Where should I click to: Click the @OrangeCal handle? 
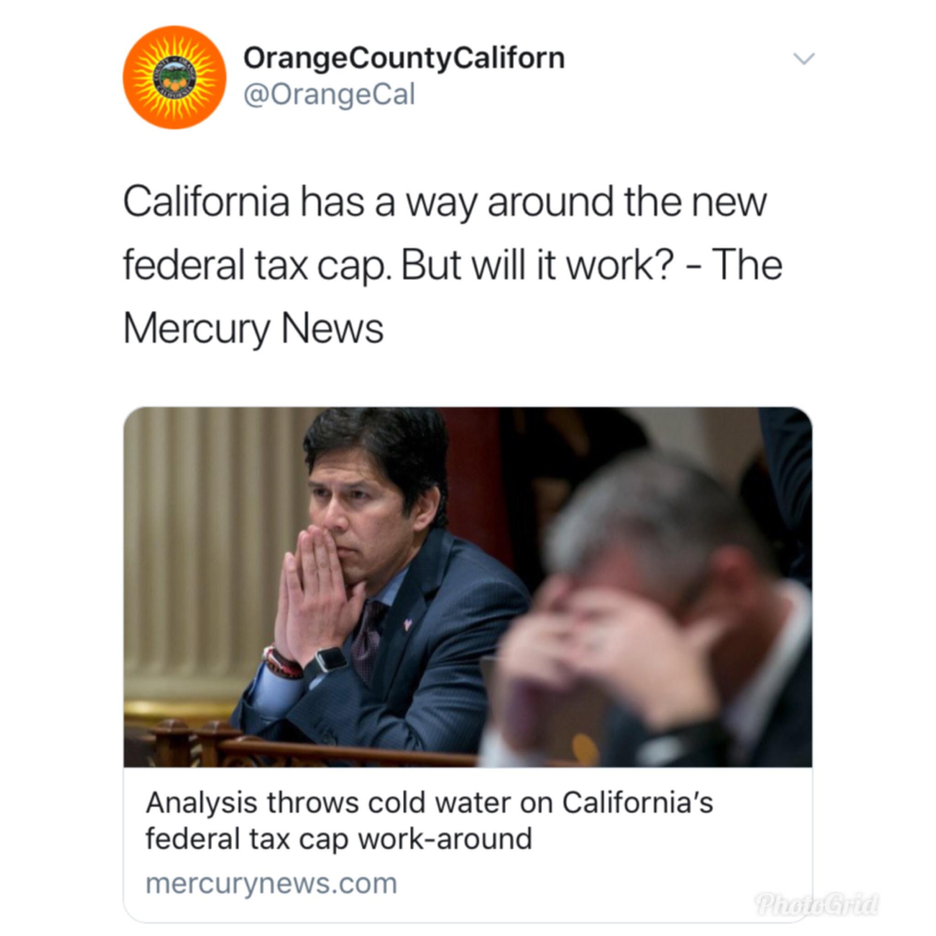coord(330,95)
